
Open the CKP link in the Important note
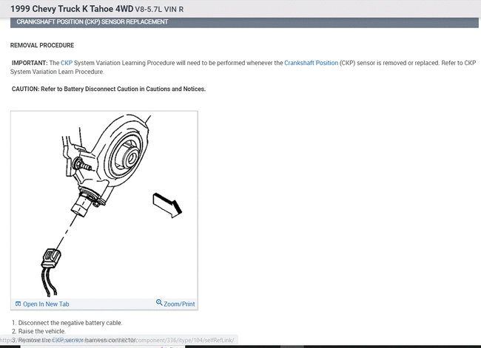click(67, 63)
